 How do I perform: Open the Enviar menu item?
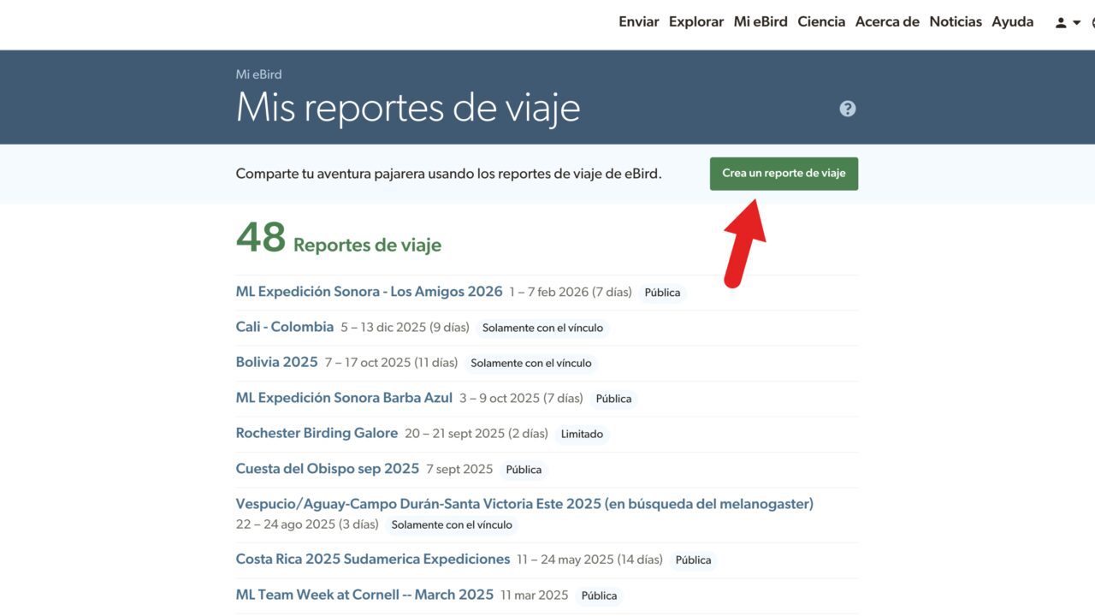(x=638, y=22)
